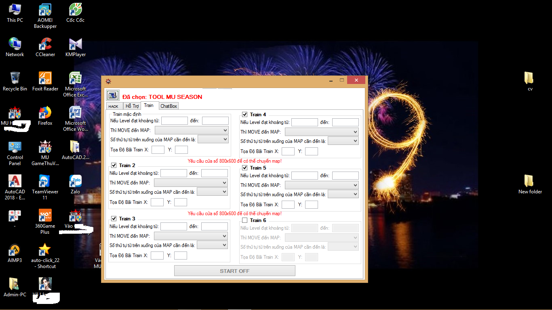Screen dimensions: 552x310
Task: Open AutoCAD.2 folder icon
Action: tap(75, 151)
